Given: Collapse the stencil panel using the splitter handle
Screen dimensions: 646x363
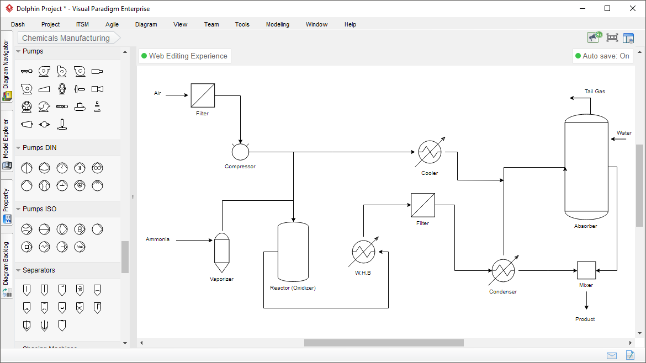Looking at the screenshot, I should pos(133,197).
